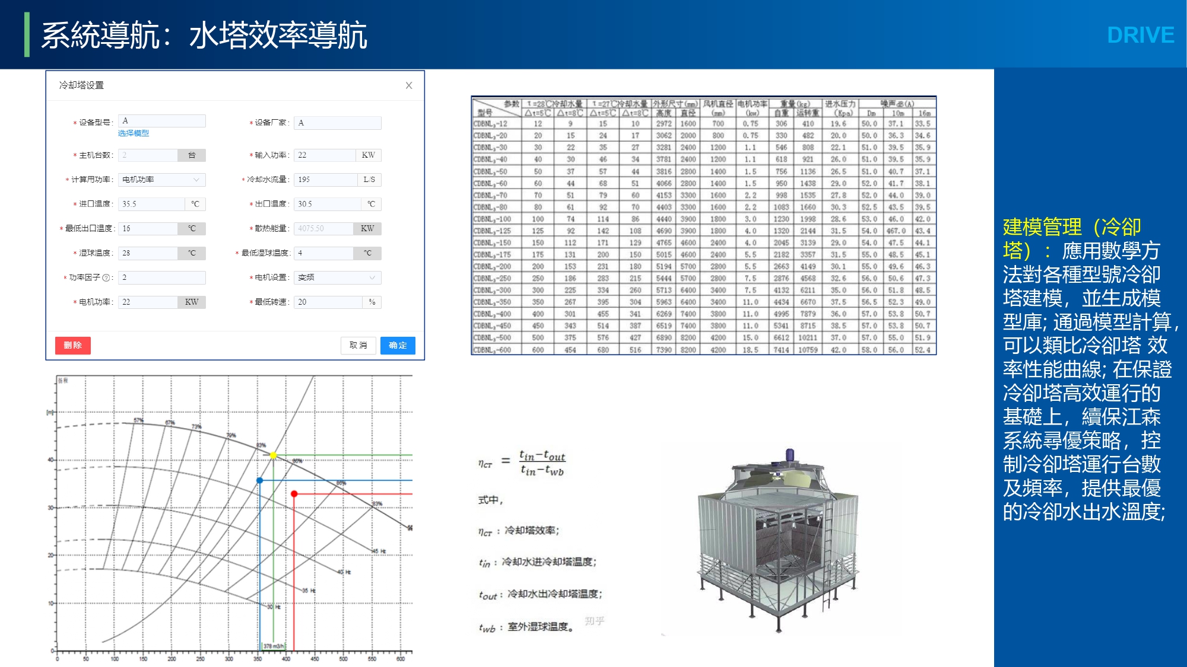The image size is (1187, 667).
Task: Edit the 出口温度 field showing 30.5
Action: click(328, 204)
